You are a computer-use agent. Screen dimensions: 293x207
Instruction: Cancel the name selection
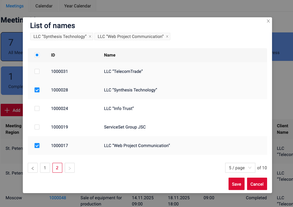257,184
